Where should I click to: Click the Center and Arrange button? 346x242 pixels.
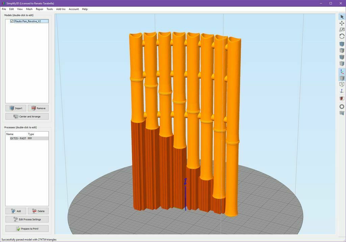tap(27, 116)
